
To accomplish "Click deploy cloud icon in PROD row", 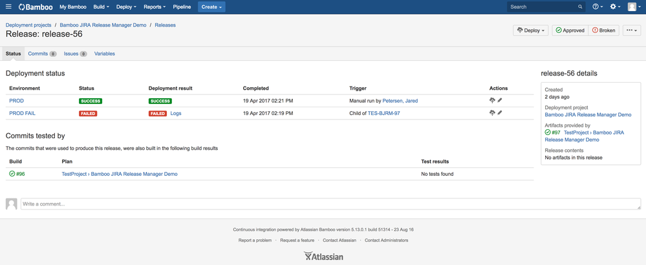I will click(492, 100).
